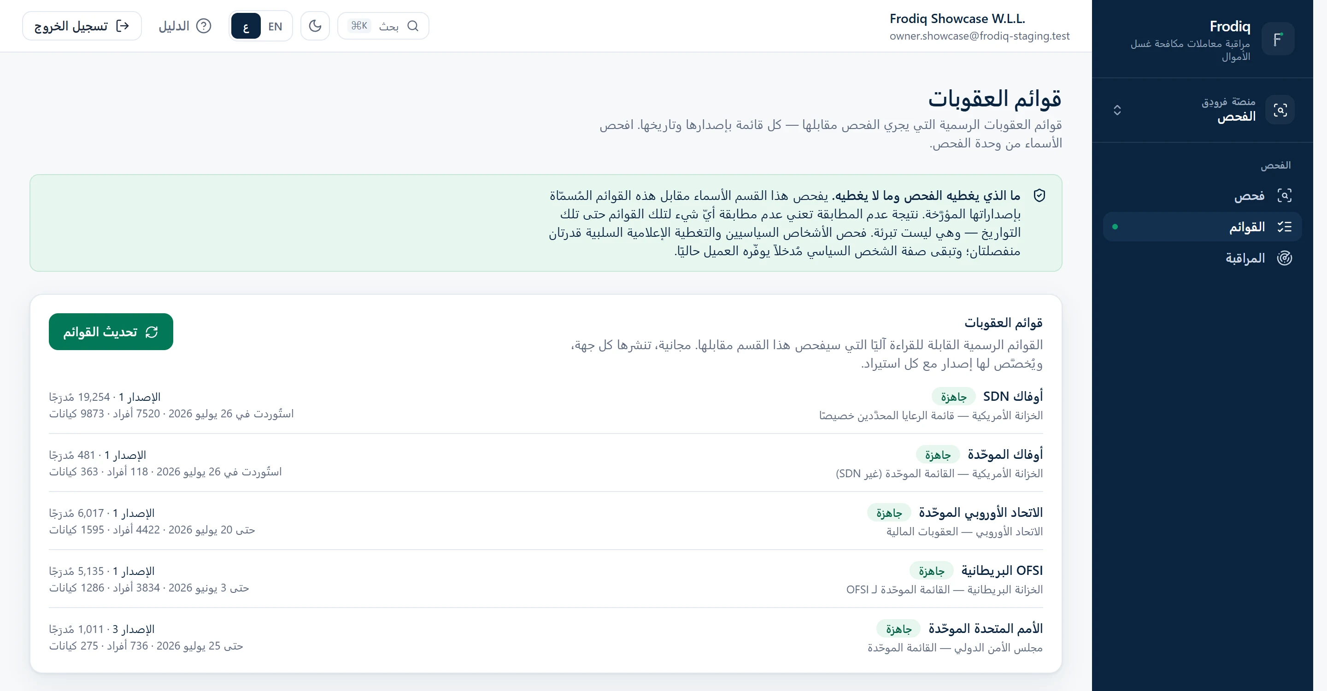The width and height of the screenshot is (1327, 691).
Task: Click the الإصدار 3 · 1,011 مُدرَجًا text
Action: pos(101,629)
